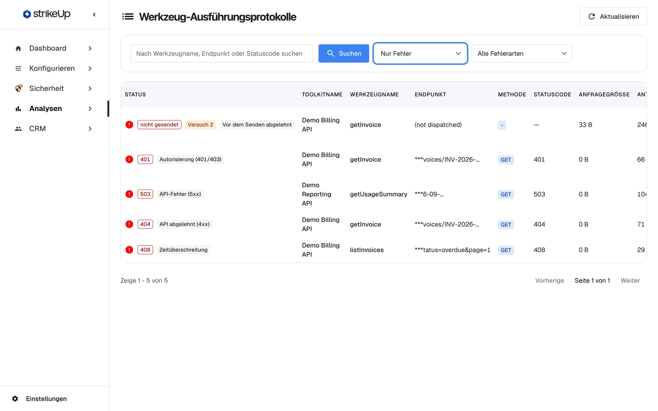Click the Sicherheit shield icon
The height and width of the screenshot is (411, 658).
click(18, 88)
